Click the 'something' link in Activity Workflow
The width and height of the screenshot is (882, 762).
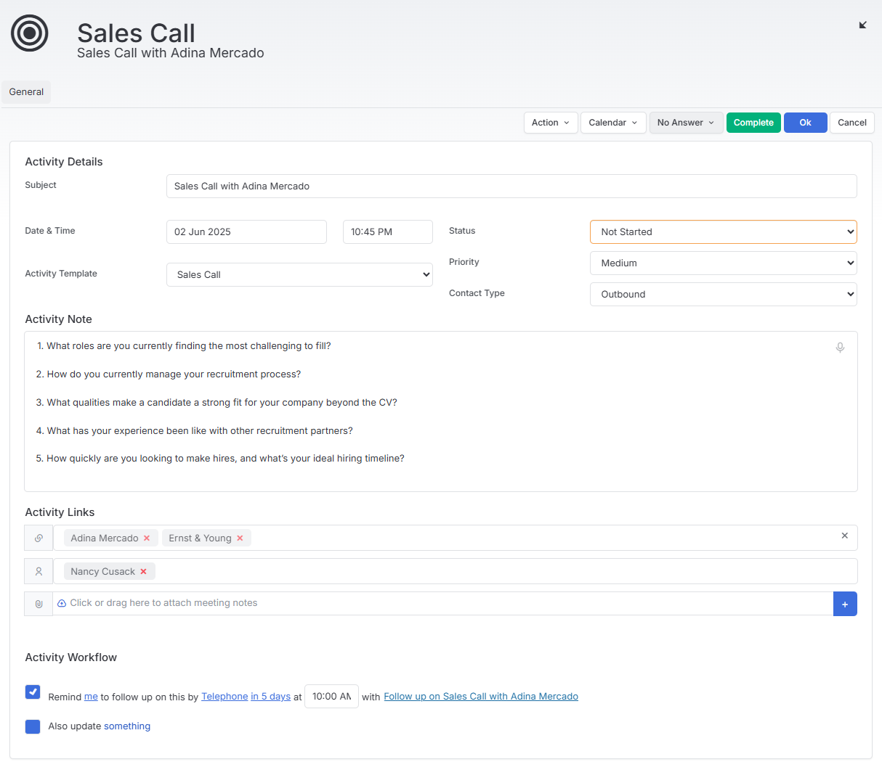coord(127,726)
